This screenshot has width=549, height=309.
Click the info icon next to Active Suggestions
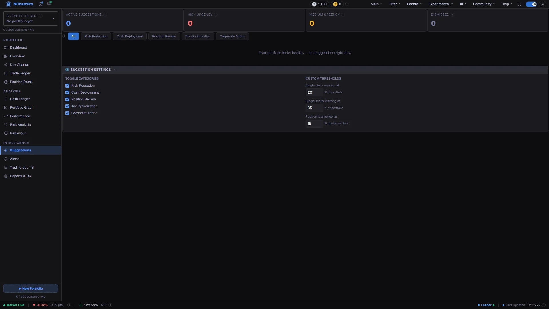point(105,15)
